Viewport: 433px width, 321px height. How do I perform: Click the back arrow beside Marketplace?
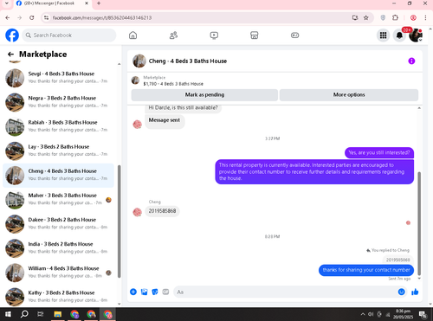point(10,55)
